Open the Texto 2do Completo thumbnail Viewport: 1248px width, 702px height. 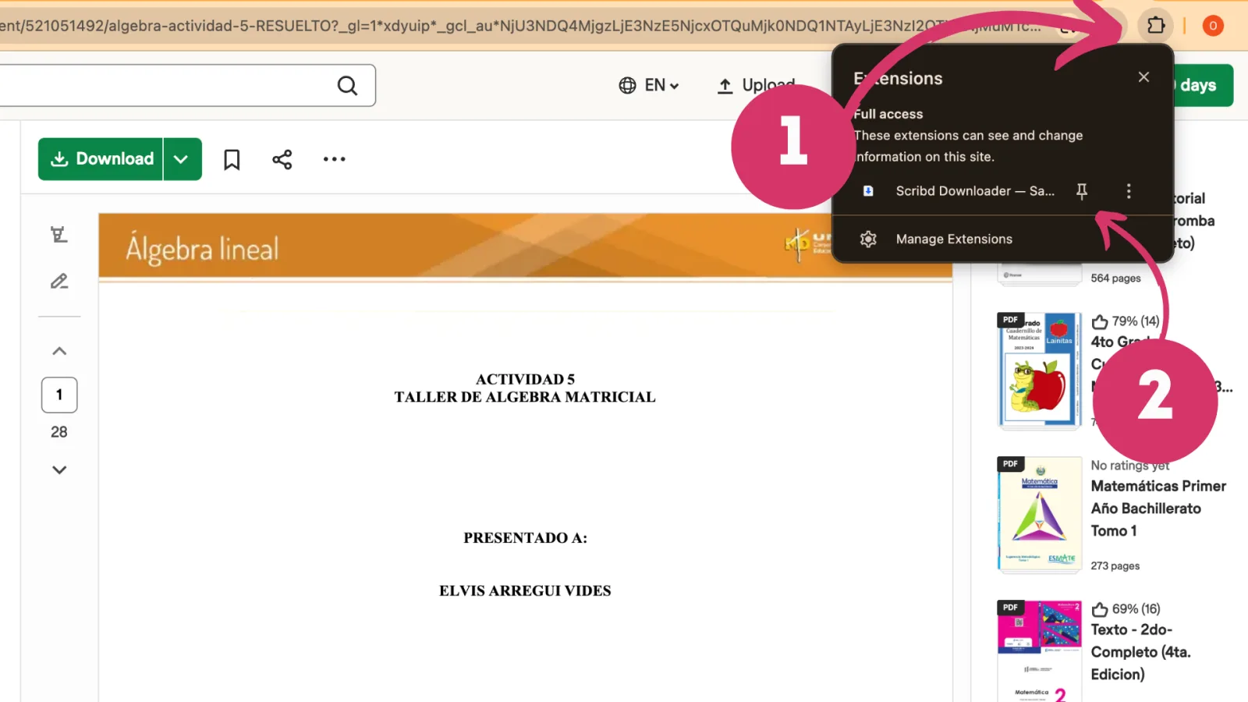point(1040,651)
